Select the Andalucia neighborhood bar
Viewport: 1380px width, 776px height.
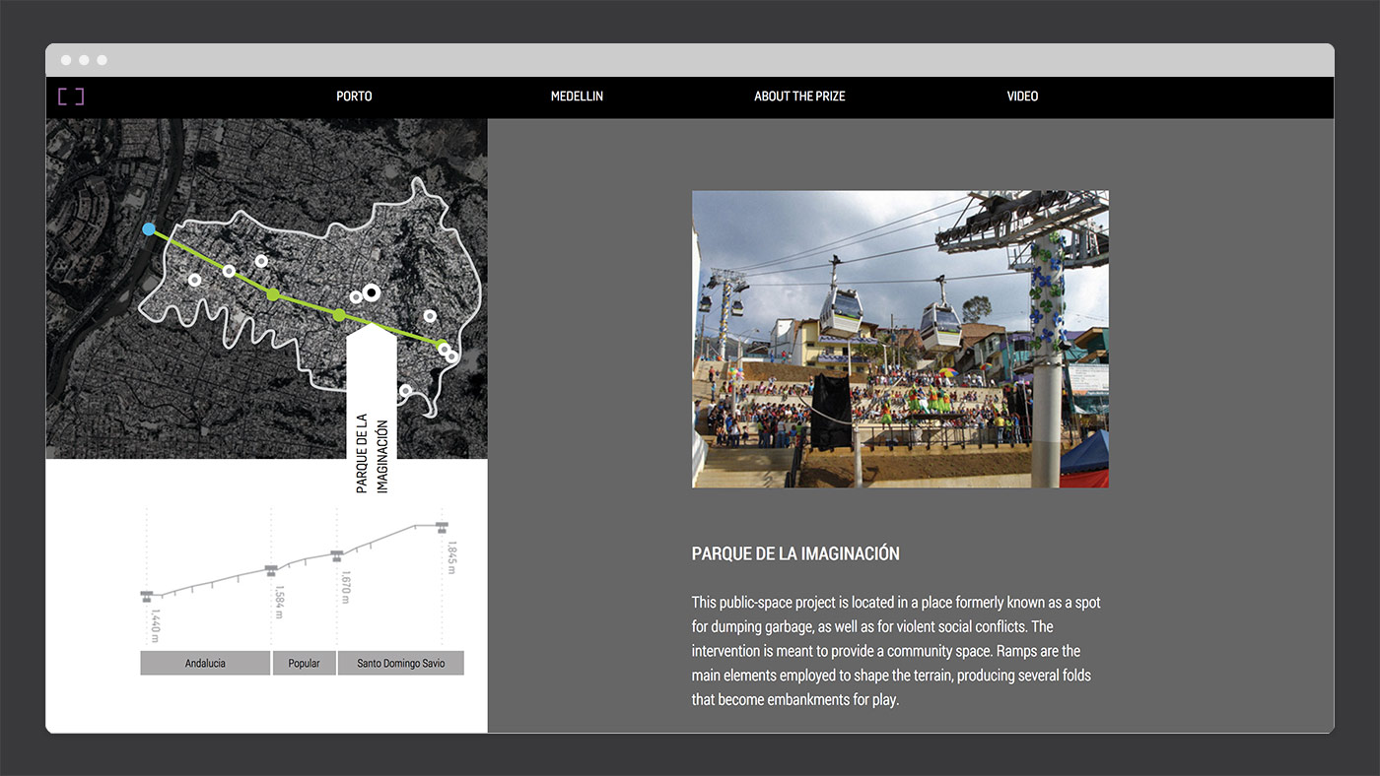coord(205,663)
